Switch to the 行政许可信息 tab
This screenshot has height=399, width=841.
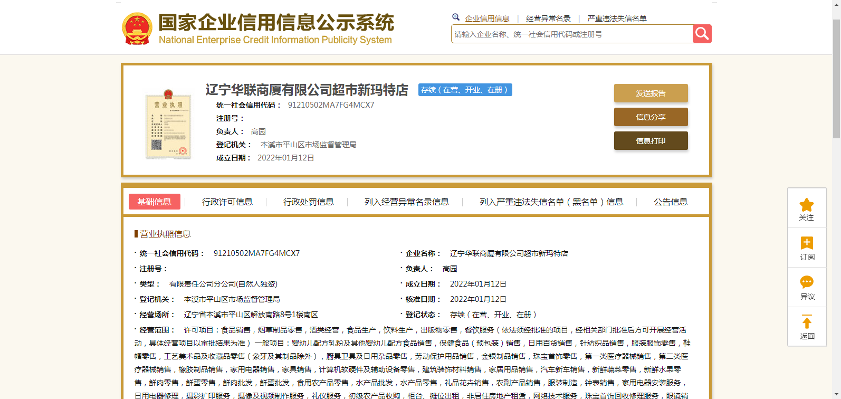tap(227, 202)
